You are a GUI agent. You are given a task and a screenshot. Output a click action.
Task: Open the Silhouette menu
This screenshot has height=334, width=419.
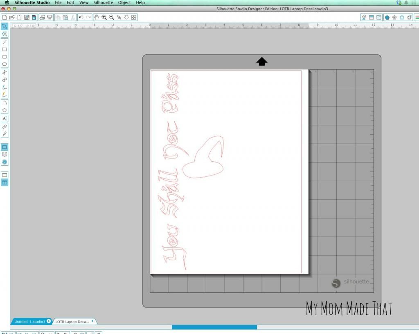tap(103, 2)
